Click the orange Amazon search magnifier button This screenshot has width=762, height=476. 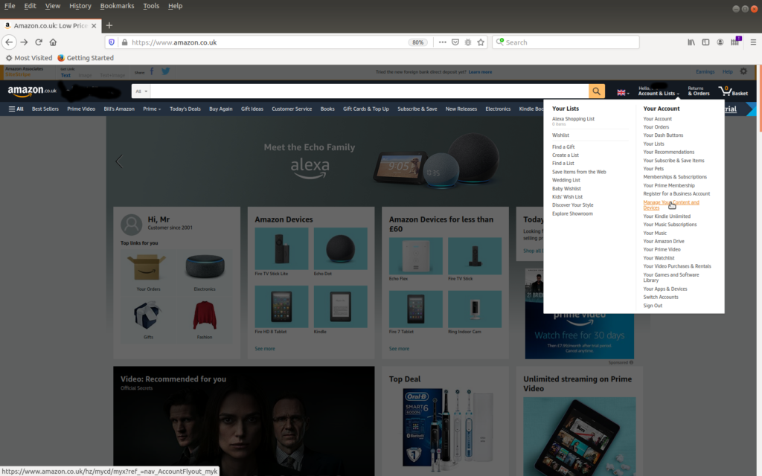(596, 91)
